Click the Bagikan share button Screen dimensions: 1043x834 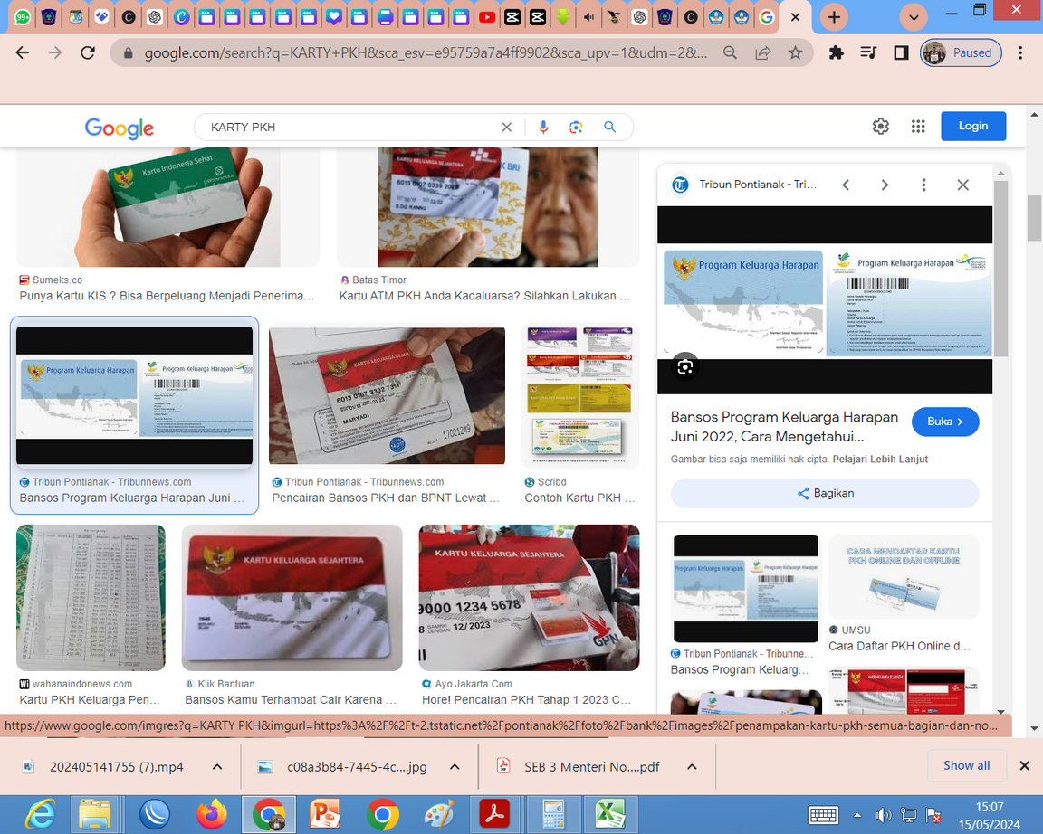825,493
